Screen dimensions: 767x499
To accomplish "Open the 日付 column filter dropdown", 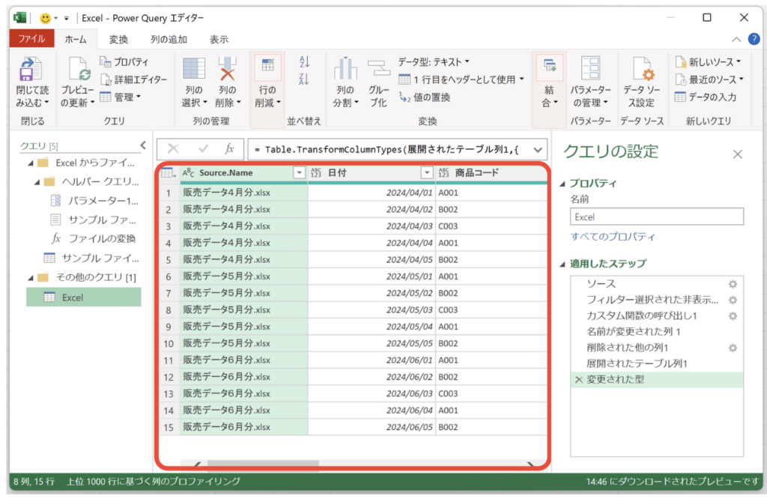I will click(427, 173).
